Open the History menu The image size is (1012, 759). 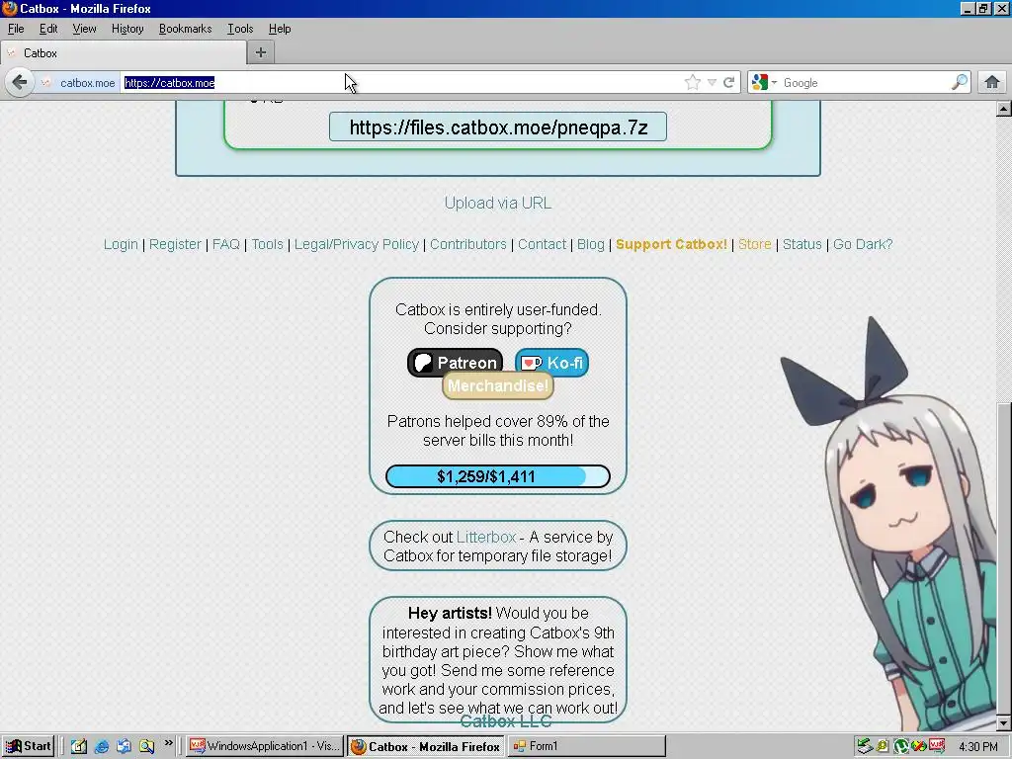pos(127,29)
